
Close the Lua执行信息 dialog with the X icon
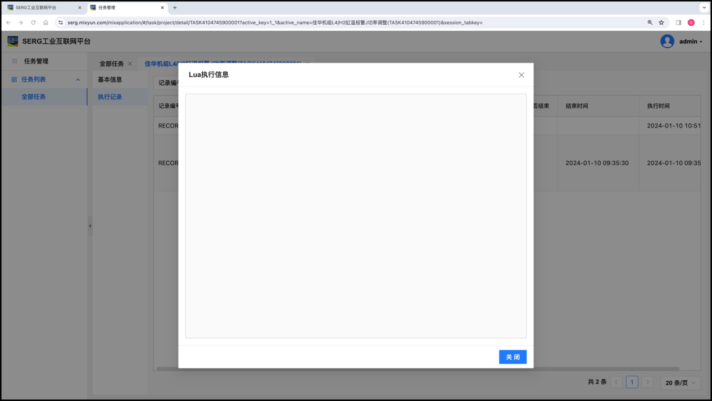tap(521, 75)
